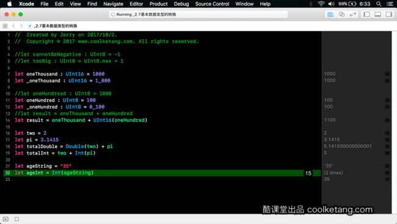The width and height of the screenshot is (397, 224).
Task: Click the stop playground square button
Action: [x=16, y=219]
